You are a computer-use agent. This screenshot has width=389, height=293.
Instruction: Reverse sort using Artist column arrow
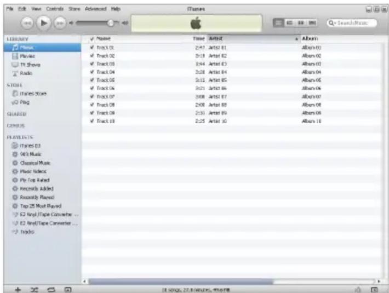(296, 39)
